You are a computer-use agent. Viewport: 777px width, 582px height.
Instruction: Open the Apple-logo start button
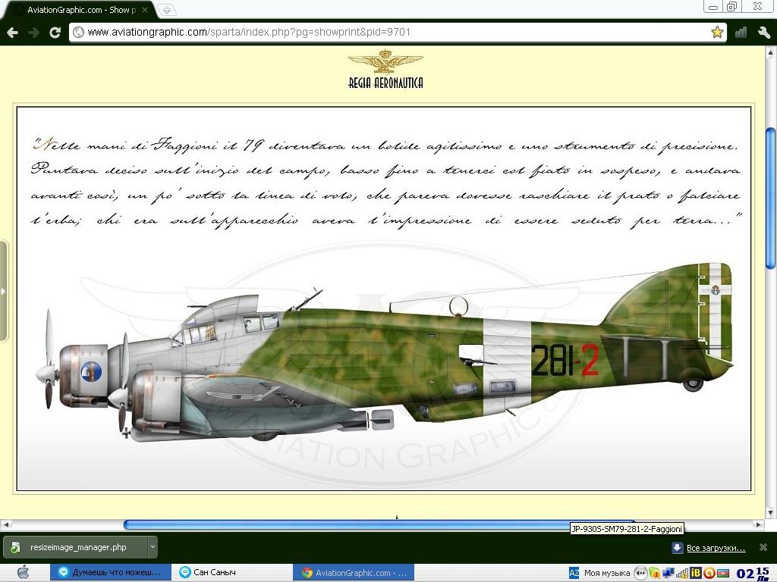coord(23,573)
